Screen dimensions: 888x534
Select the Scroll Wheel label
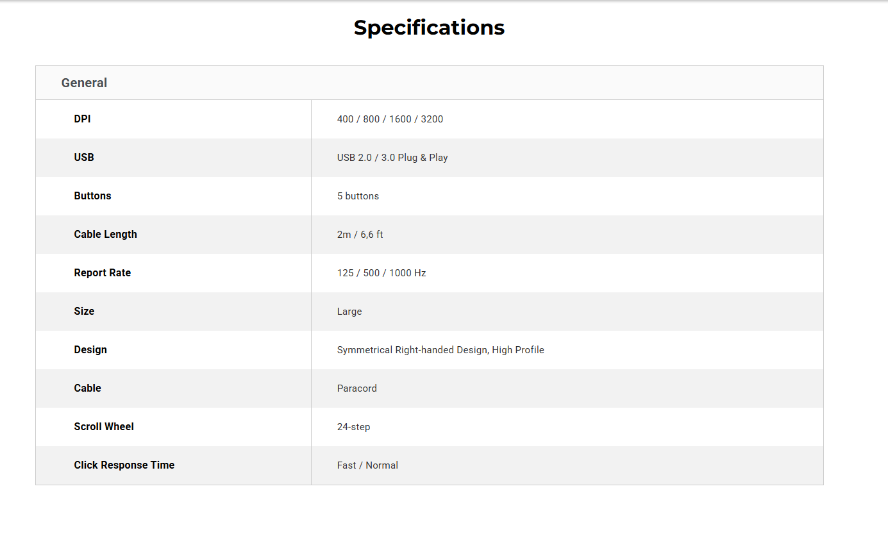104,426
